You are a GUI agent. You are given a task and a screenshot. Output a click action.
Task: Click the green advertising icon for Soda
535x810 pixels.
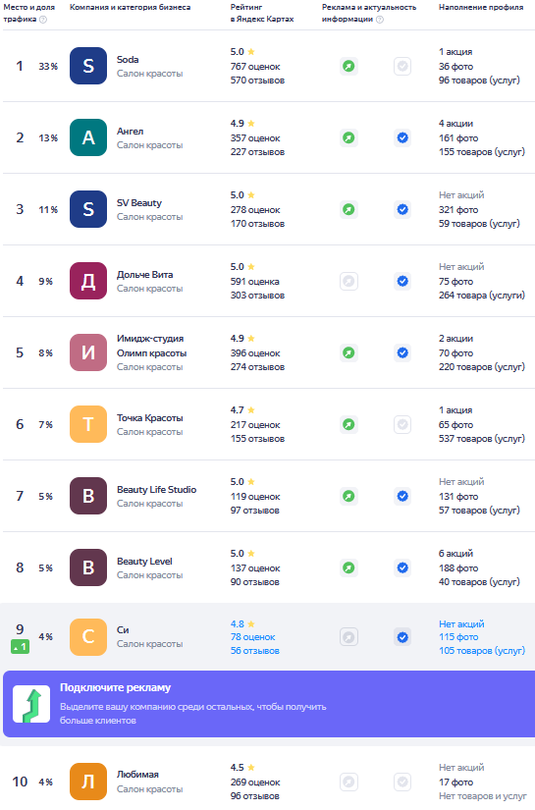coord(348,66)
